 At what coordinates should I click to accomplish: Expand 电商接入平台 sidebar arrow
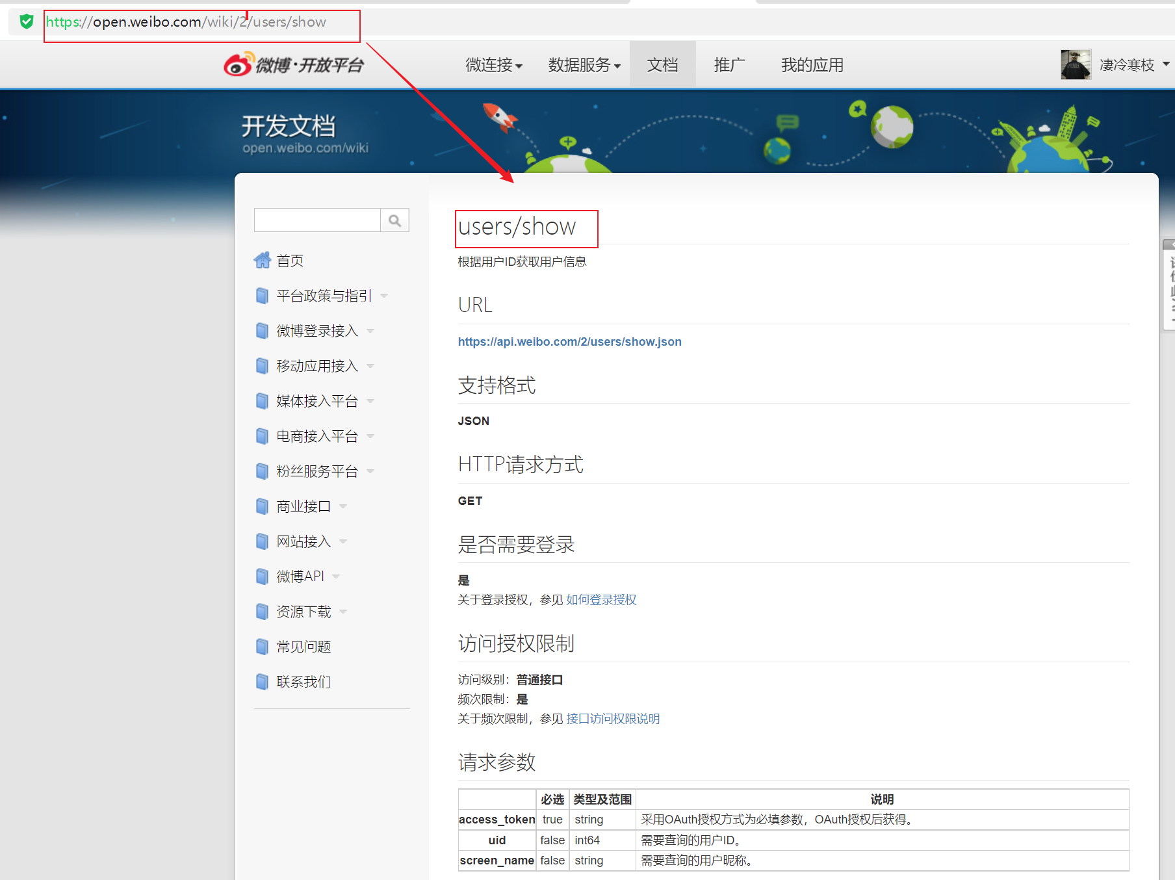(x=370, y=436)
